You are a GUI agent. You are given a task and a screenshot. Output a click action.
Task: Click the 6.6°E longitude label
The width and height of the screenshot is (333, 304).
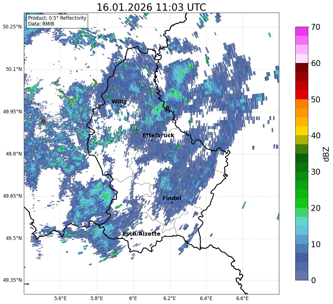242,298
